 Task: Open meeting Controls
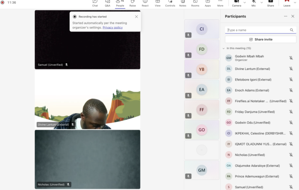(170, 3)
